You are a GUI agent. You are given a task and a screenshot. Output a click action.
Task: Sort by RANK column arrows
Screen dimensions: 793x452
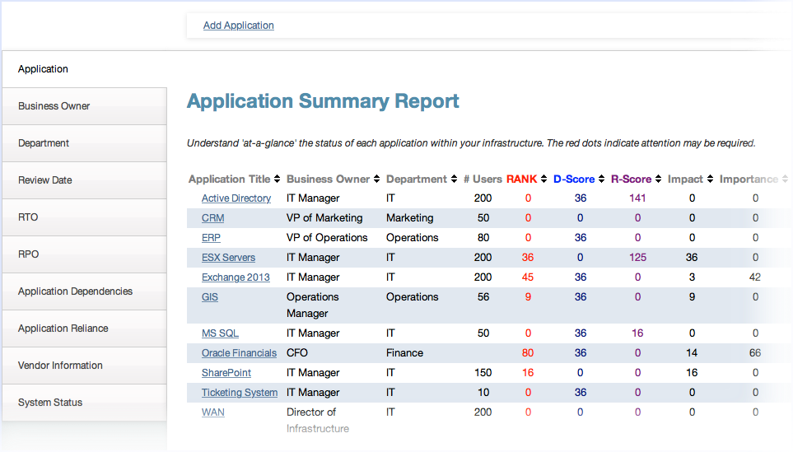(544, 179)
